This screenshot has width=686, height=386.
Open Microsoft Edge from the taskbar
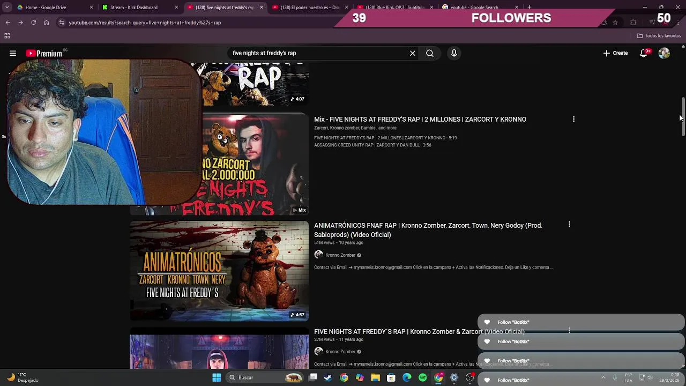pos(407,377)
